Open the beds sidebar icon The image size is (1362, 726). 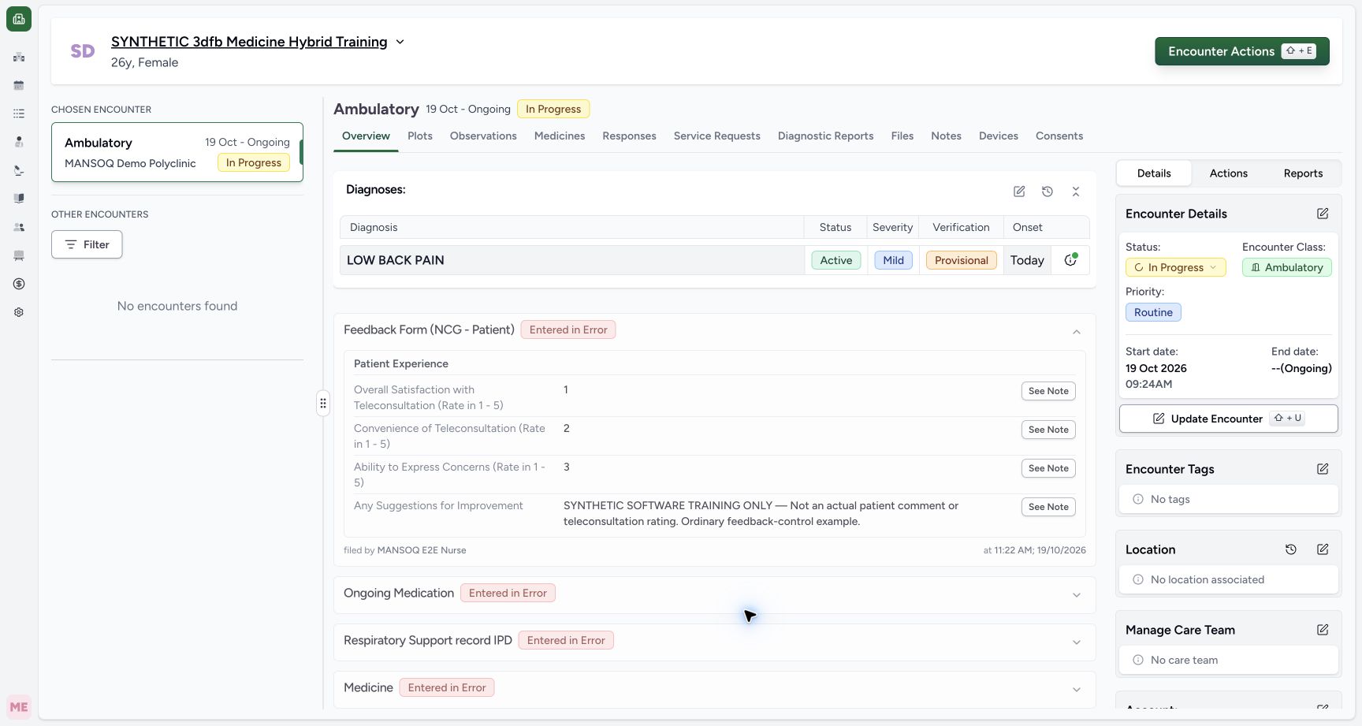[x=19, y=255]
